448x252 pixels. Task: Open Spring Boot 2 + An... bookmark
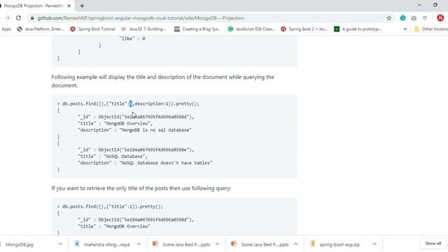(304, 29)
